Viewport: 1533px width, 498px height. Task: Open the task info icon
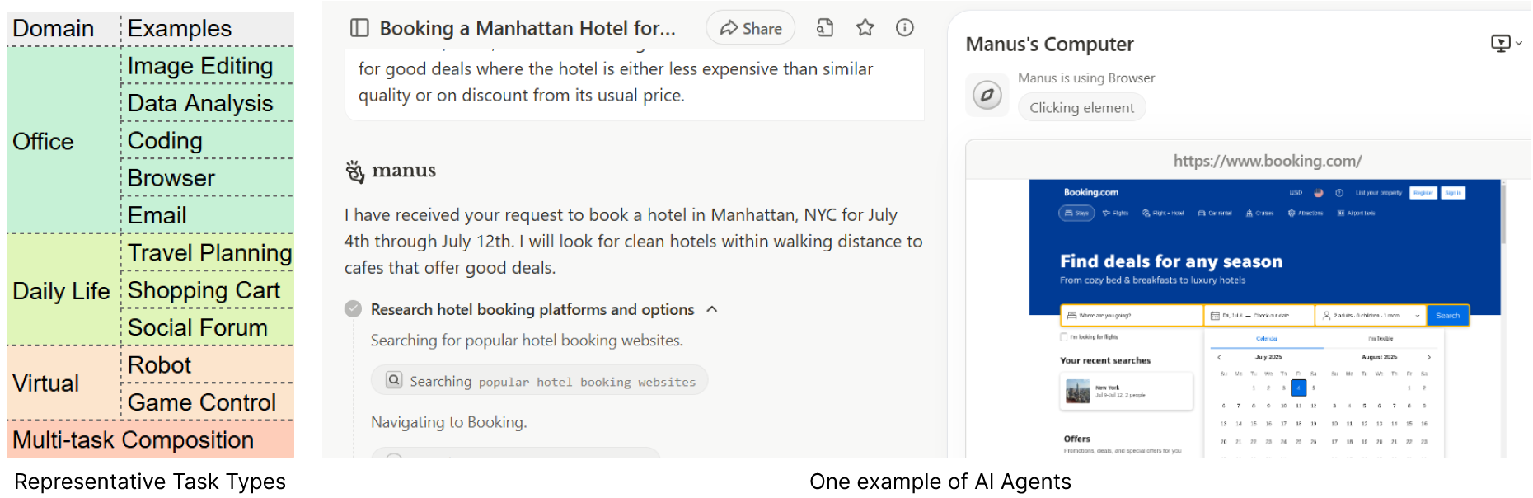pos(905,28)
